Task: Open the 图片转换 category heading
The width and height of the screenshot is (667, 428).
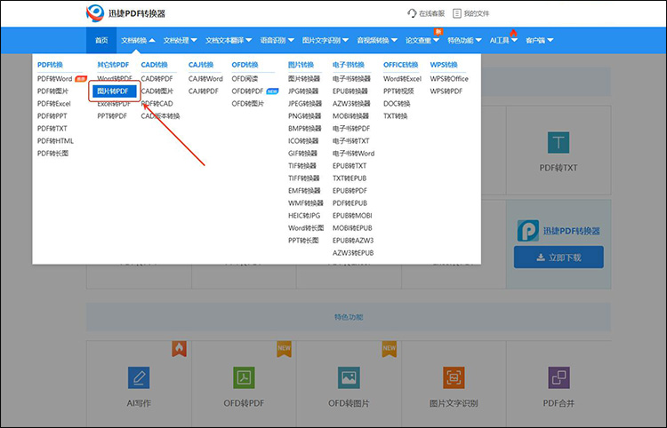Action: pyautogui.click(x=301, y=65)
